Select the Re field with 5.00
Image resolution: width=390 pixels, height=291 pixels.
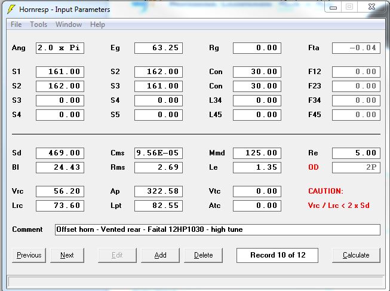[356, 153]
